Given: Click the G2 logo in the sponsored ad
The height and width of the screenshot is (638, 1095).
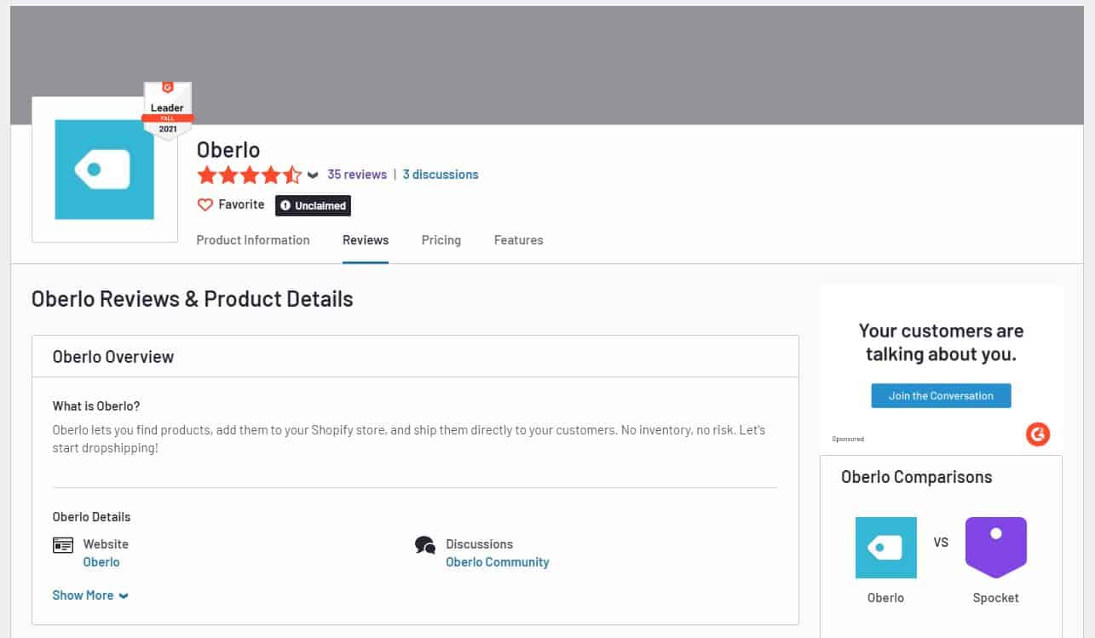Looking at the screenshot, I should click(1038, 434).
